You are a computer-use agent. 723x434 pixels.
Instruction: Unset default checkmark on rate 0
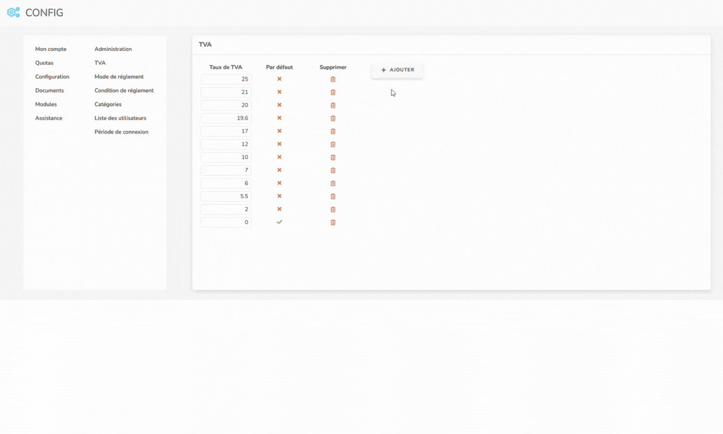click(279, 222)
